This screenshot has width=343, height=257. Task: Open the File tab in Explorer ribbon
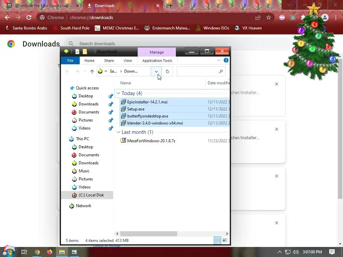click(70, 61)
